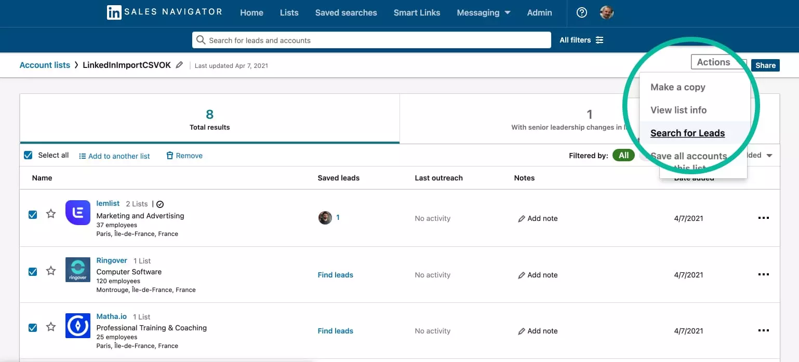This screenshot has height=362, width=799.
Task: Click the Last outreach column header
Action: [x=438, y=178]
